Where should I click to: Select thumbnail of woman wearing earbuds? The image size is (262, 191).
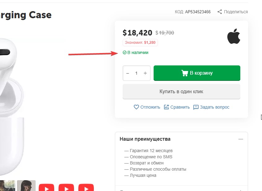click(x=26, y=186)
